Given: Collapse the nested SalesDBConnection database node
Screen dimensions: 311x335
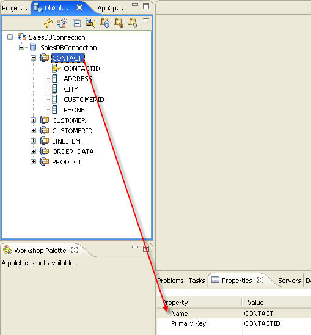Looking at the screenshot, I should pos(21,47).
